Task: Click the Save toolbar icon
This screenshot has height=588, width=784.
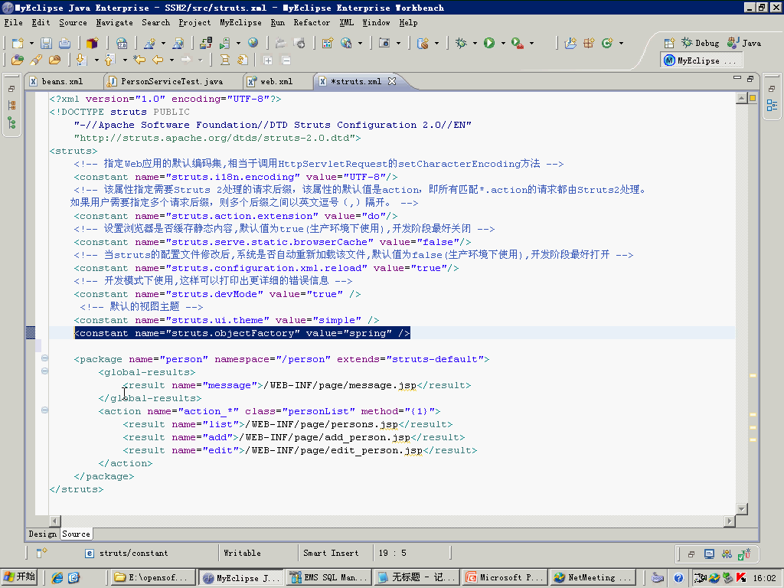Action: click(47, 43)
